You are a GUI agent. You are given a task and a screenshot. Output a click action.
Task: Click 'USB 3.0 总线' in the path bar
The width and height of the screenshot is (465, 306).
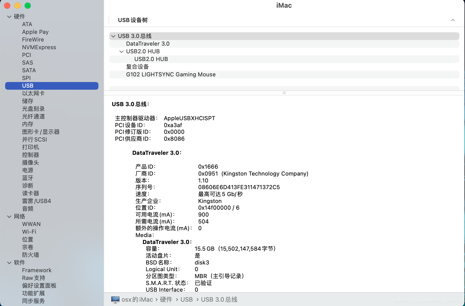(x=219, y=300)
